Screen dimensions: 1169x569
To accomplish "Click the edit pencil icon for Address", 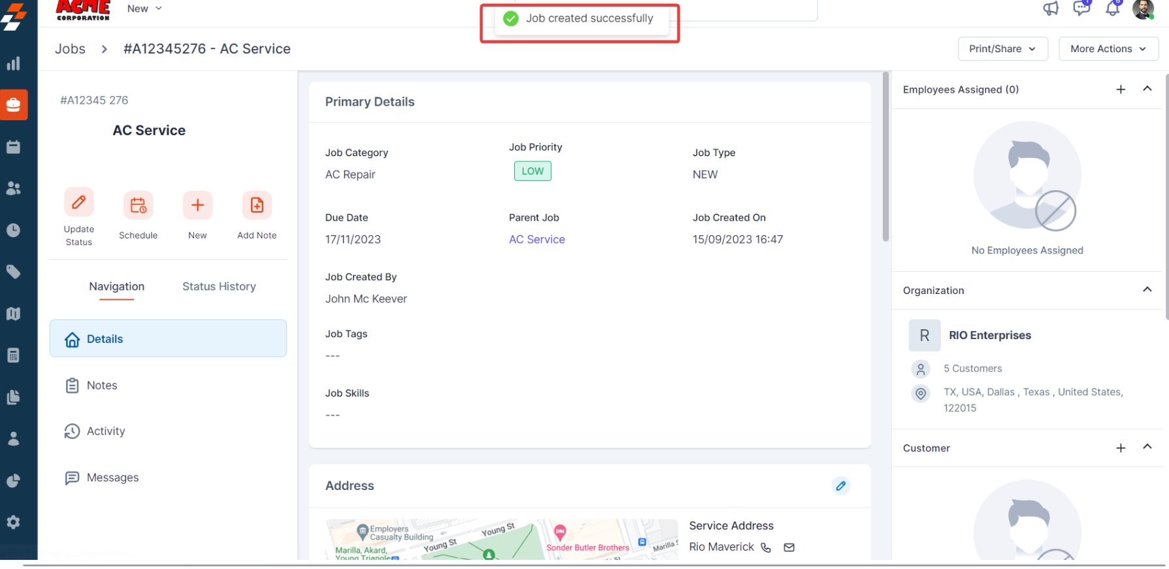I will (841, 486).
